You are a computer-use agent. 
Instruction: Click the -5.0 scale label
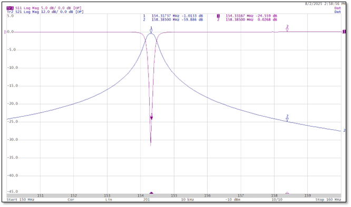pyautogui.click(x=11, y=49)
